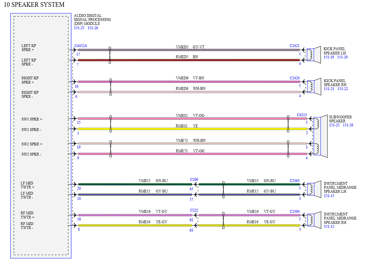Select the VMED6 VT-BN wire label
The width and height of the screenshot is (366, 269).
click(x=190, y=78)
